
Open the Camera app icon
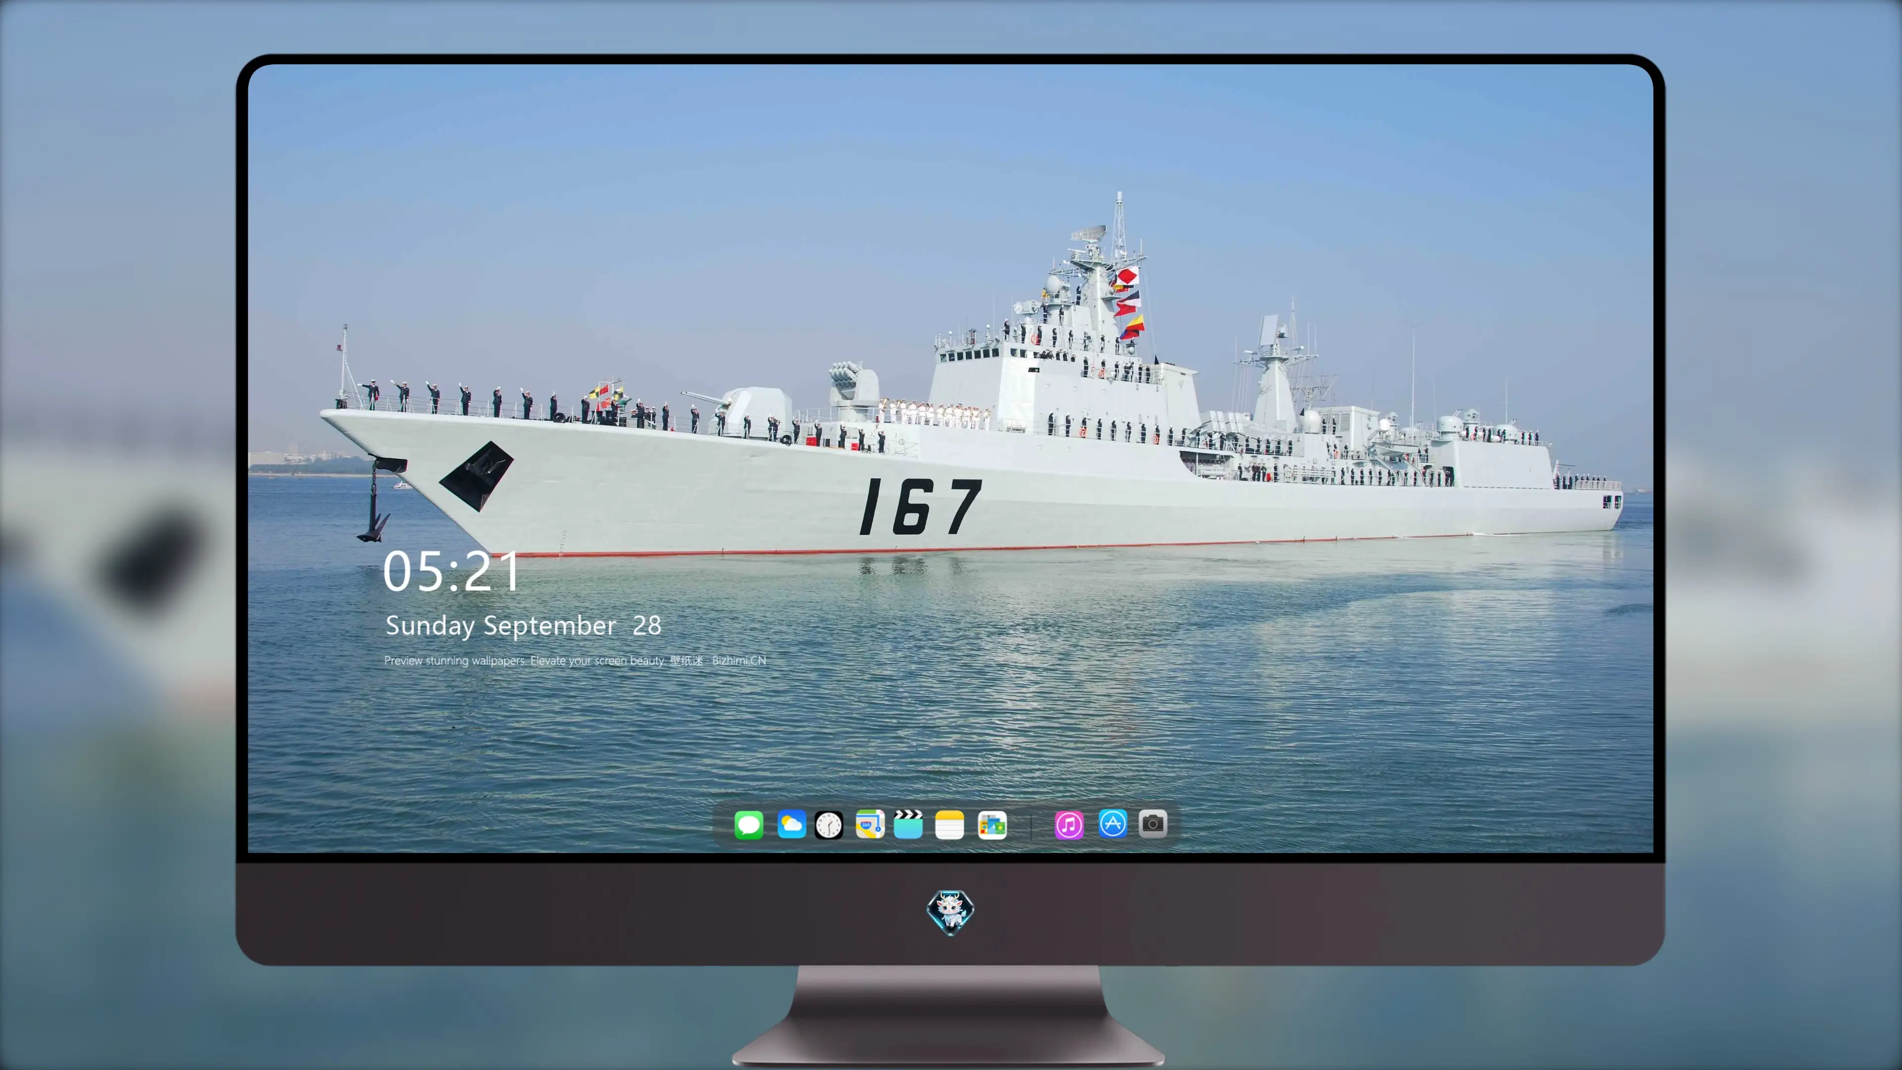(x=1153, y=823)
